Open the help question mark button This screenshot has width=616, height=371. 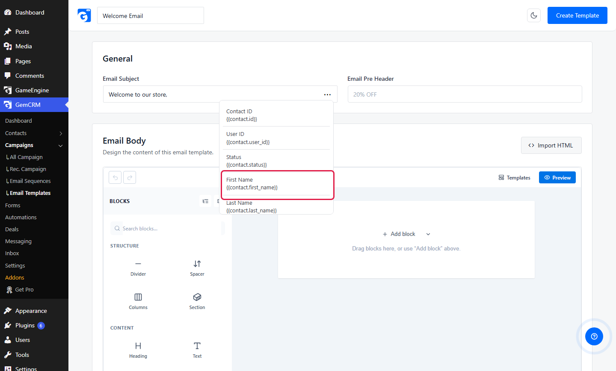pos(594,336)
